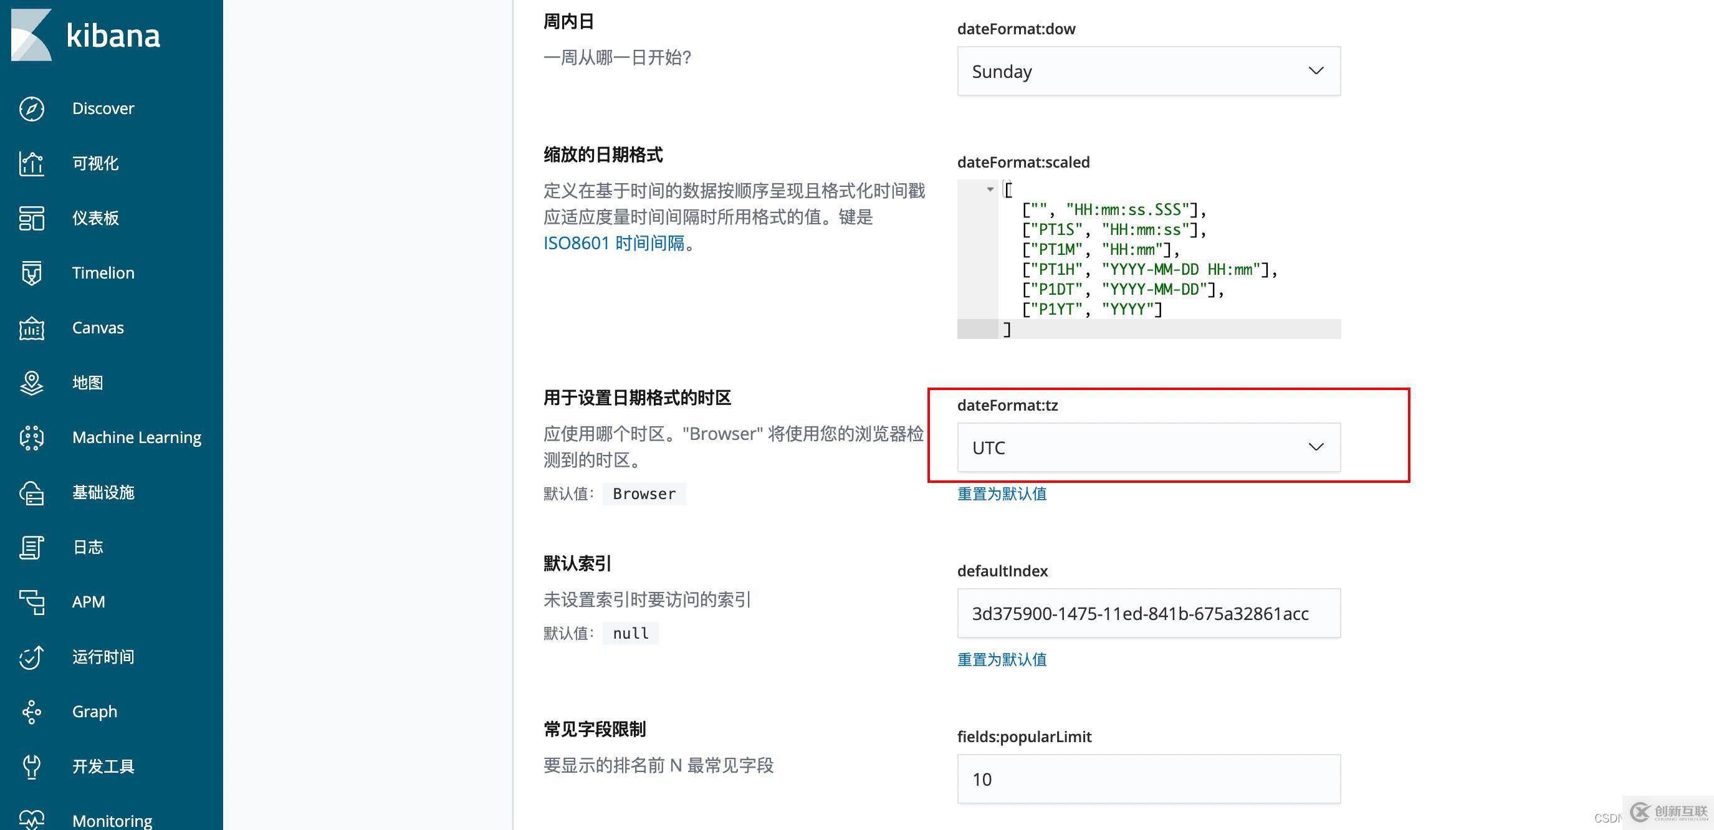Open Maps (地图) pin icon

(x=31, y=383)
